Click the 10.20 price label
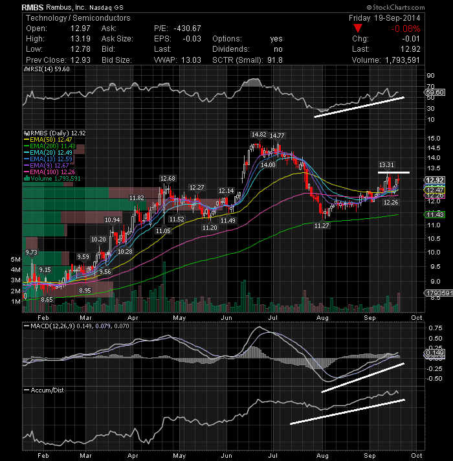This screenshot has height=461, width=453. pyautogui.click(x=98, y=240)
